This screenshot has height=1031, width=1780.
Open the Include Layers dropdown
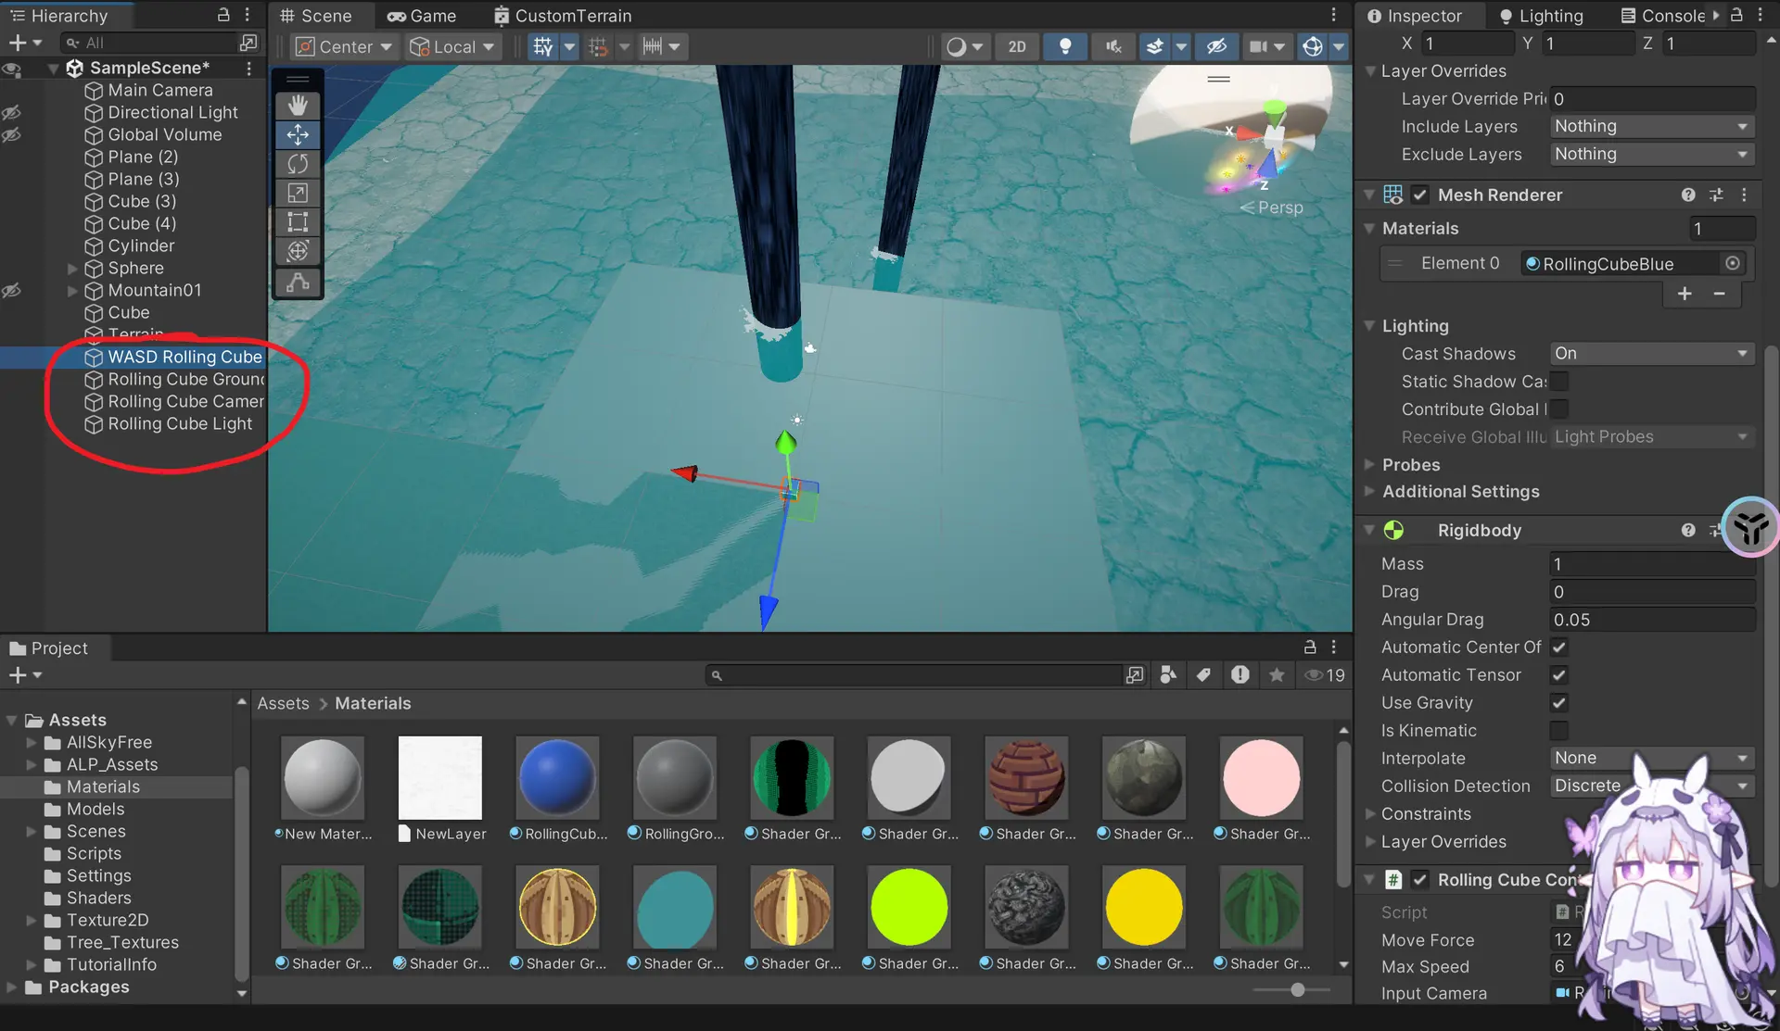pos(1652,126)
